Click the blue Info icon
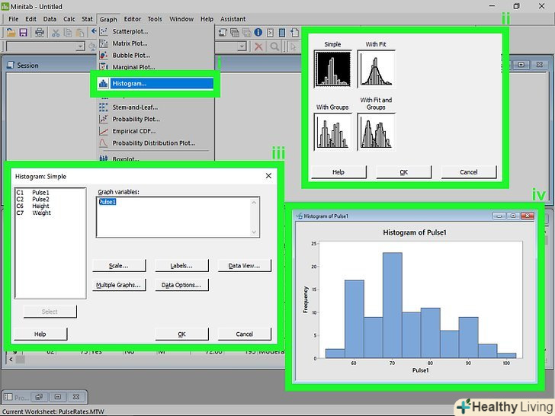This screenshot has height=416, width=555. [x=258, y=33]
